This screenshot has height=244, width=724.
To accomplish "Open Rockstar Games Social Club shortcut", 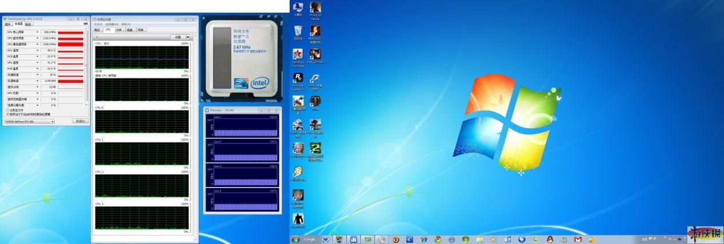I will coord(298,79).
